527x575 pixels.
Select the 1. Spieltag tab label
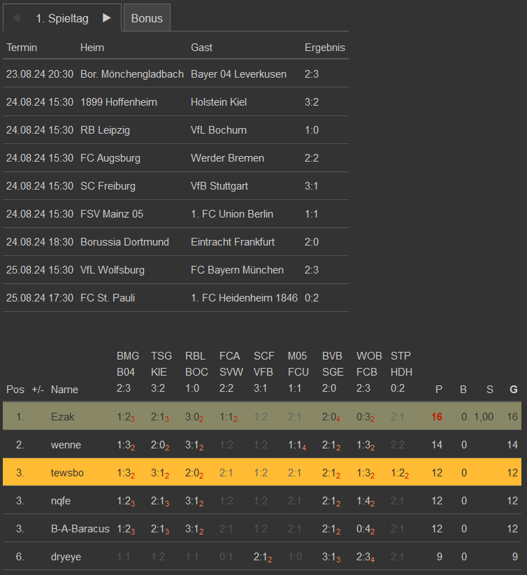pyautogui.click(x=62, y=18)
